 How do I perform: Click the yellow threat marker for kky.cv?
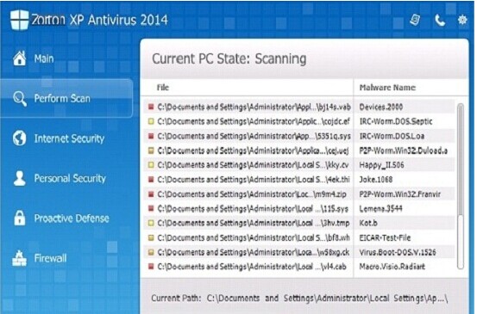point(151,165)
